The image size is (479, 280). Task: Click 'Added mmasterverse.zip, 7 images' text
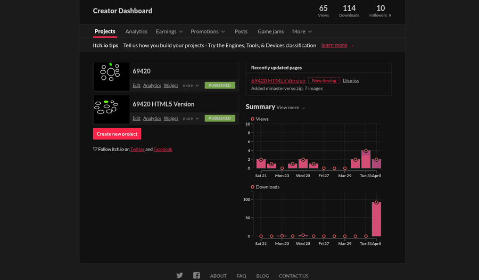tap(287, 88)
